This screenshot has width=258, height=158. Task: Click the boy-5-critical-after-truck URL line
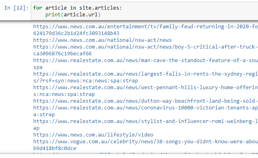[x=146, y=47]
